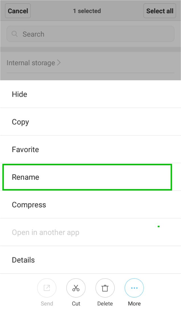
Task: Tap the magnifier icon in the search bar
Action: point(15,34)
